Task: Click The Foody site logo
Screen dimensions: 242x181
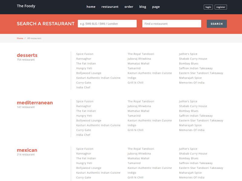Action: pyautogui.click(x=26, y=6)
